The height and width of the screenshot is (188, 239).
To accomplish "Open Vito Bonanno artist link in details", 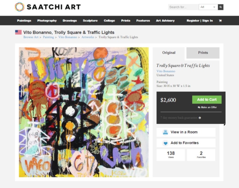I will (166, 71).
